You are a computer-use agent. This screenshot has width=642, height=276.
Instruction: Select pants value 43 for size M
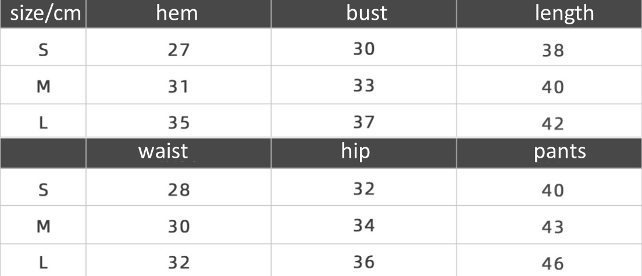(x=552, y=227)
